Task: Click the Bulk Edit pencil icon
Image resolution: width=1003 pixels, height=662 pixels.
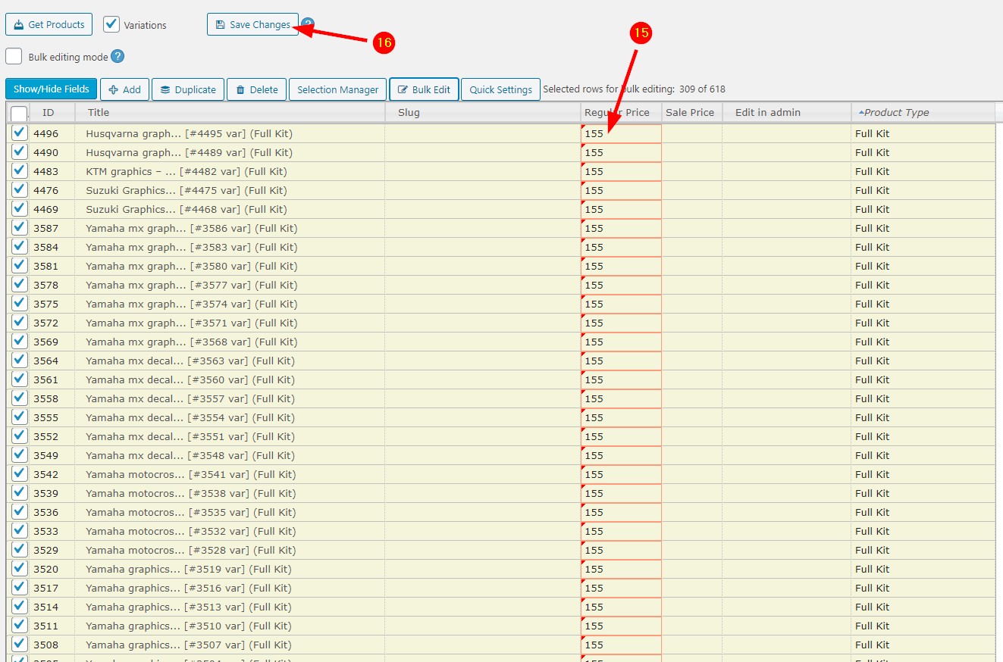Action: 403,89
